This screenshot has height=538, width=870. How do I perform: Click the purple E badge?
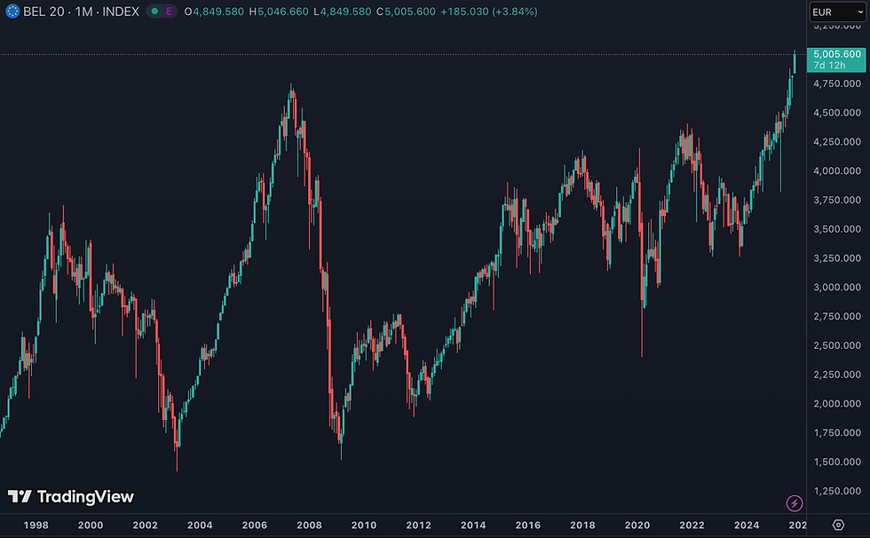pos(169,11)
